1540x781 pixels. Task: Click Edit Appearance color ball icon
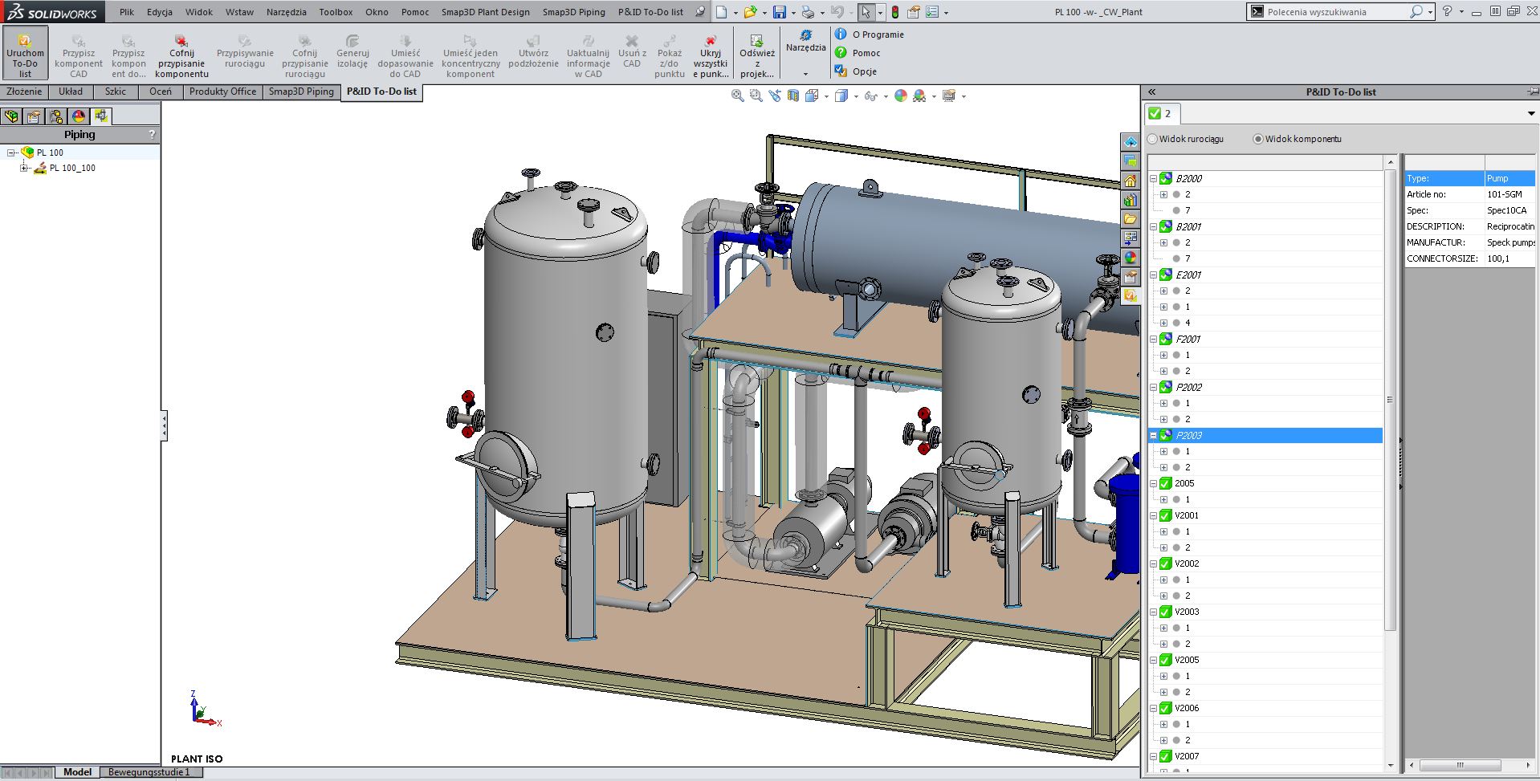coord(901,96)
